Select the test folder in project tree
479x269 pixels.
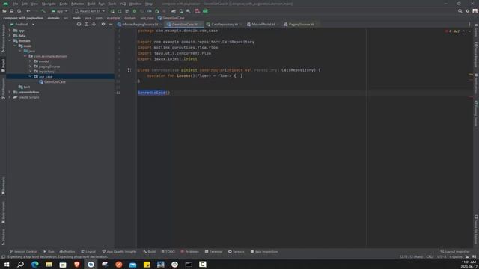pos(24,87)
